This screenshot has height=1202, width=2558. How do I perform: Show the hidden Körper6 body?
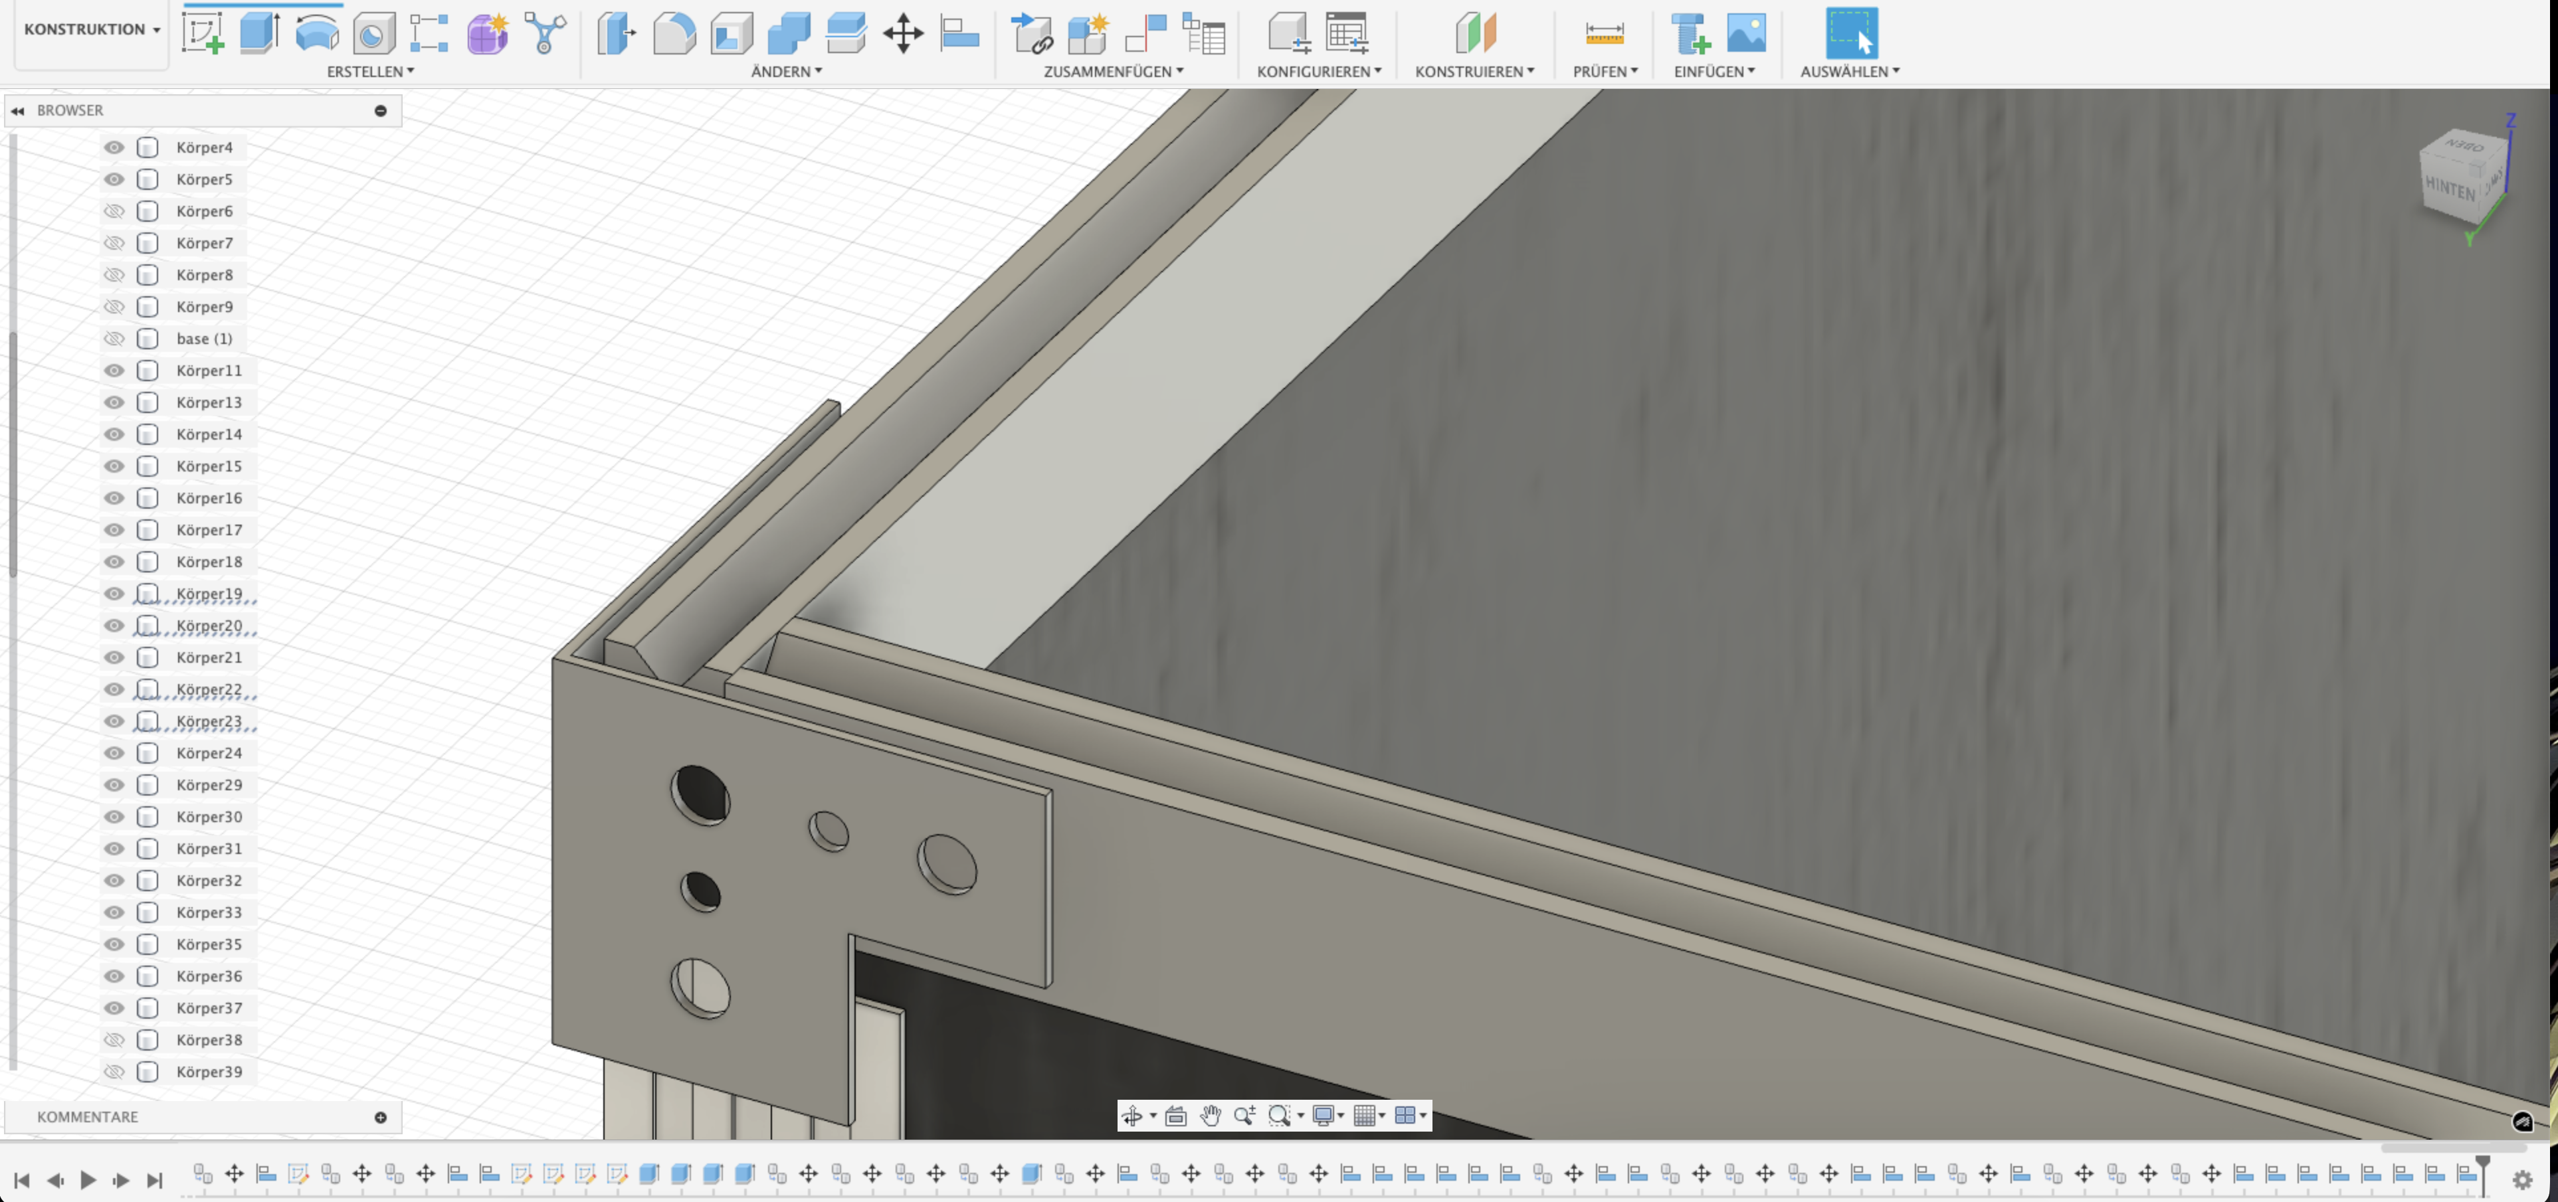pyautogui.click(x=114, y=211)
